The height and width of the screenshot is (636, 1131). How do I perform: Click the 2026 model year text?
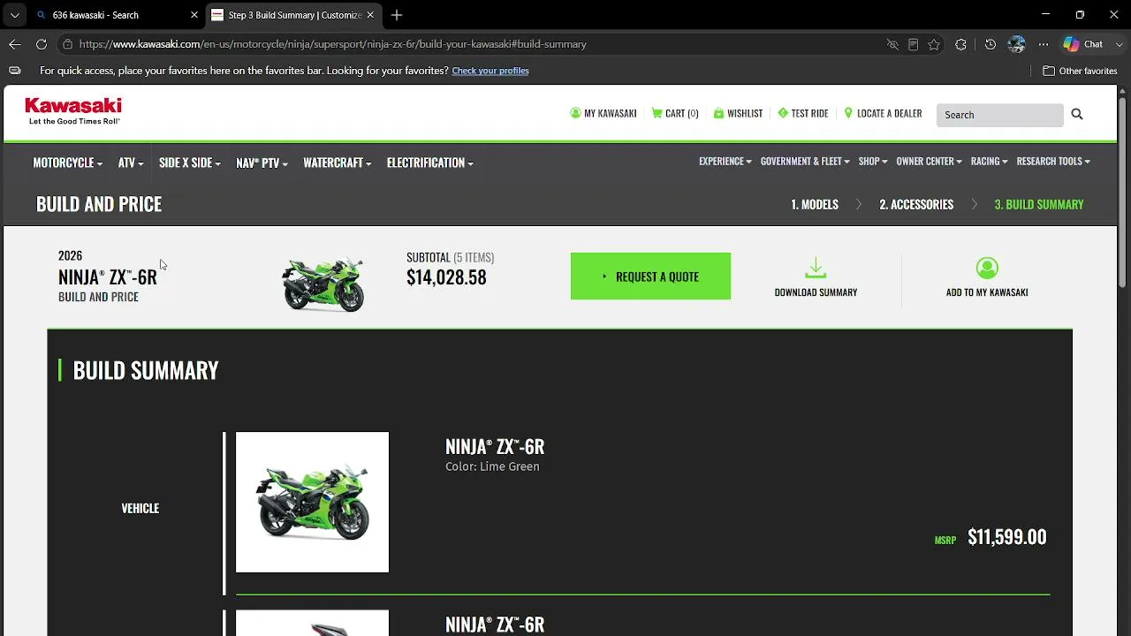click(x=70, y=255)
